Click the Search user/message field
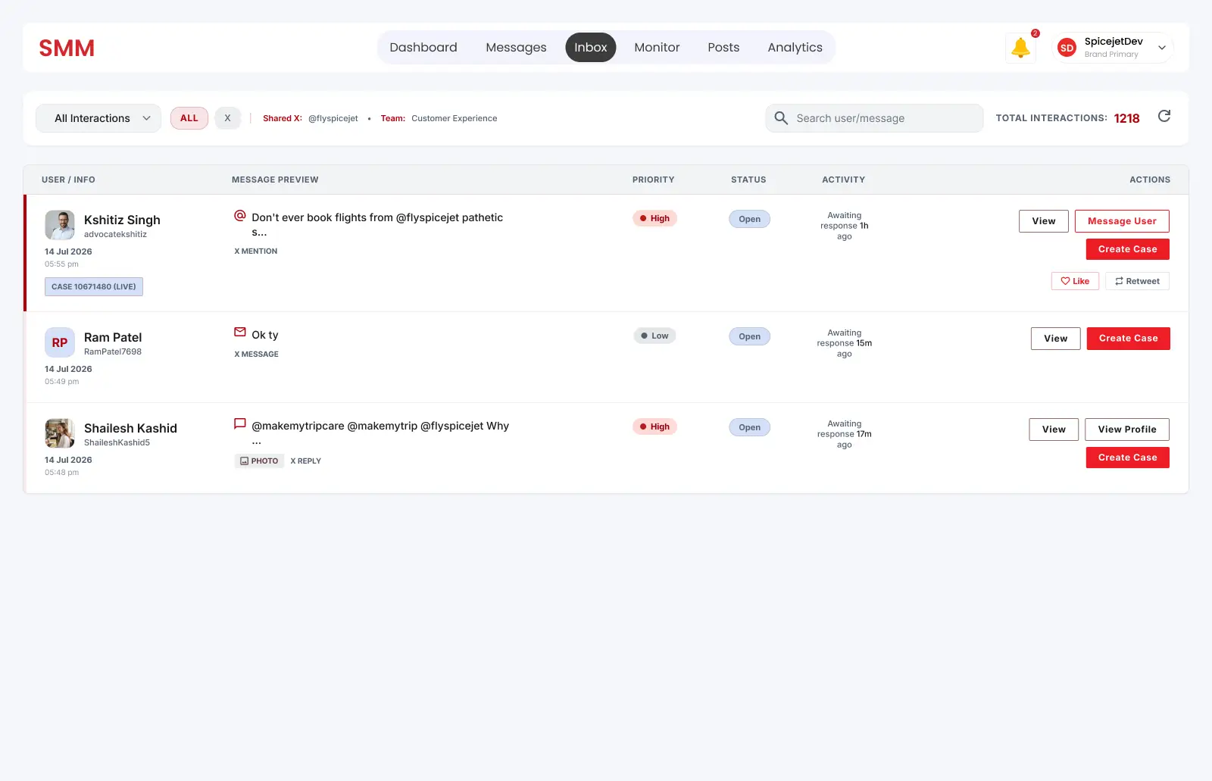The width and height of the screenshot is (1212, 781). pos(874,118)
